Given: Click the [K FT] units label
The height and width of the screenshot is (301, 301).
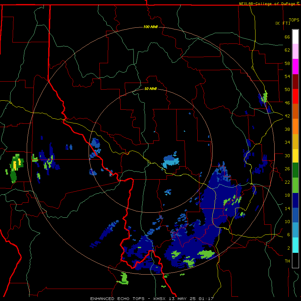Looking at the screenshot, I should [x=283, y=23].
